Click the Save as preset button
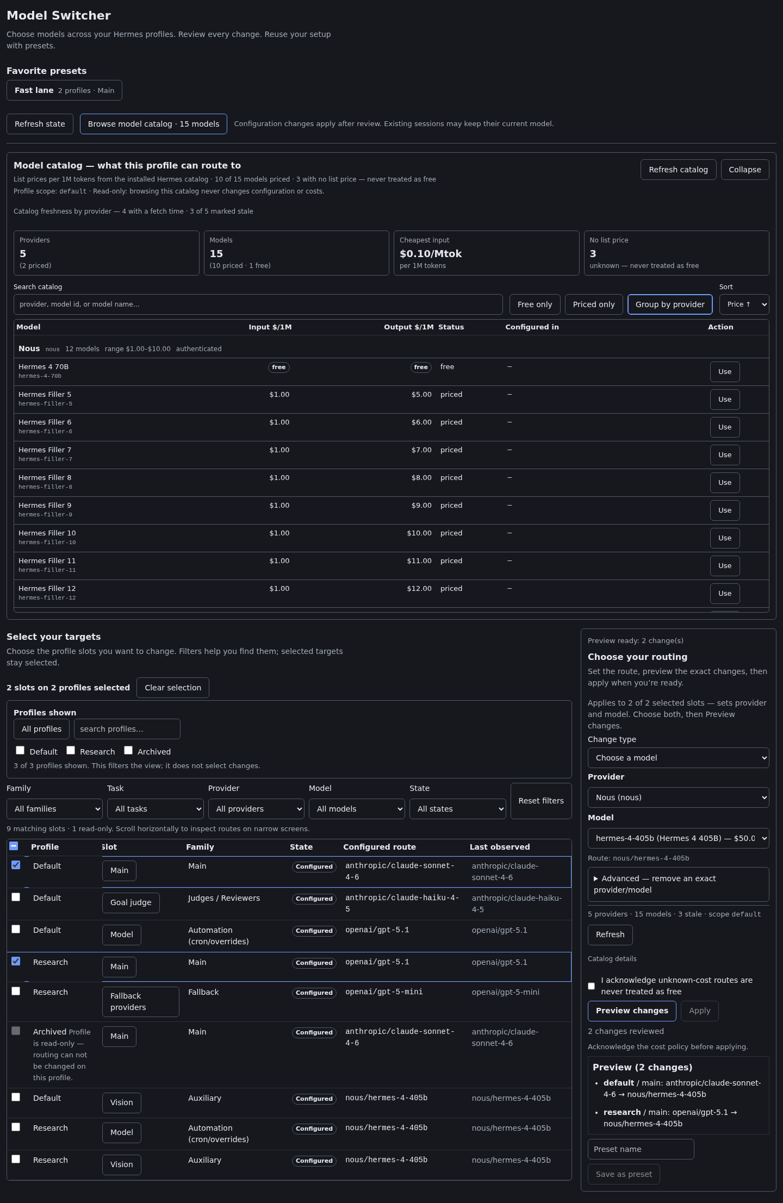 coord(624,1174)
